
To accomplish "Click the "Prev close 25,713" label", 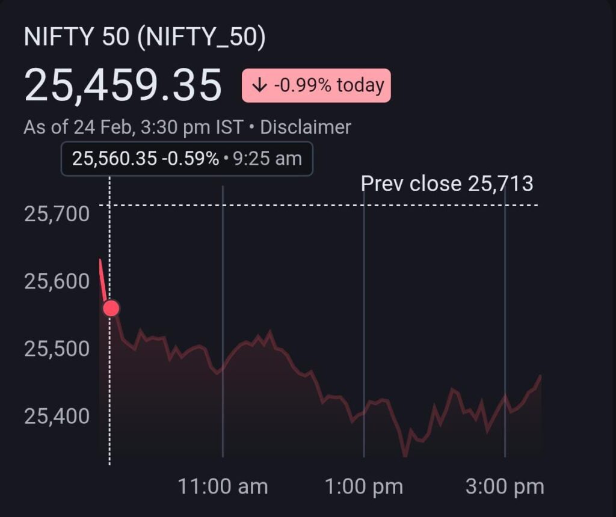I will 446,184.
